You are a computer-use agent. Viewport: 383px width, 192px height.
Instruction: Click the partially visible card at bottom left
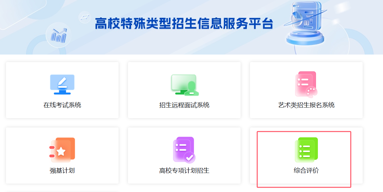point(62,191)
